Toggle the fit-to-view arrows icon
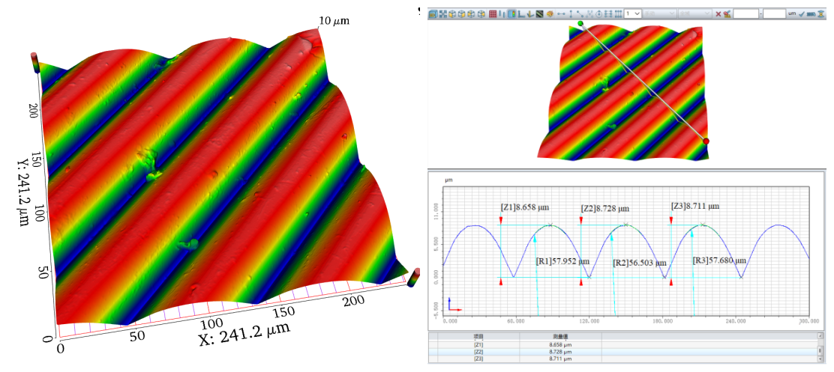Screen dimensions: 834x372 [442, 13]
